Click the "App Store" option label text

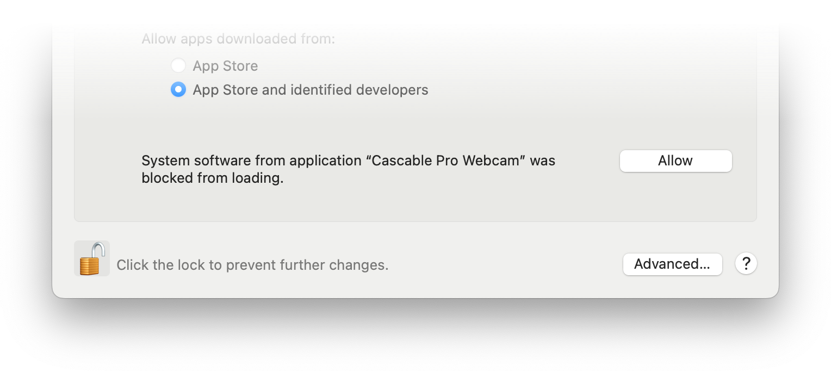(225, 66)
